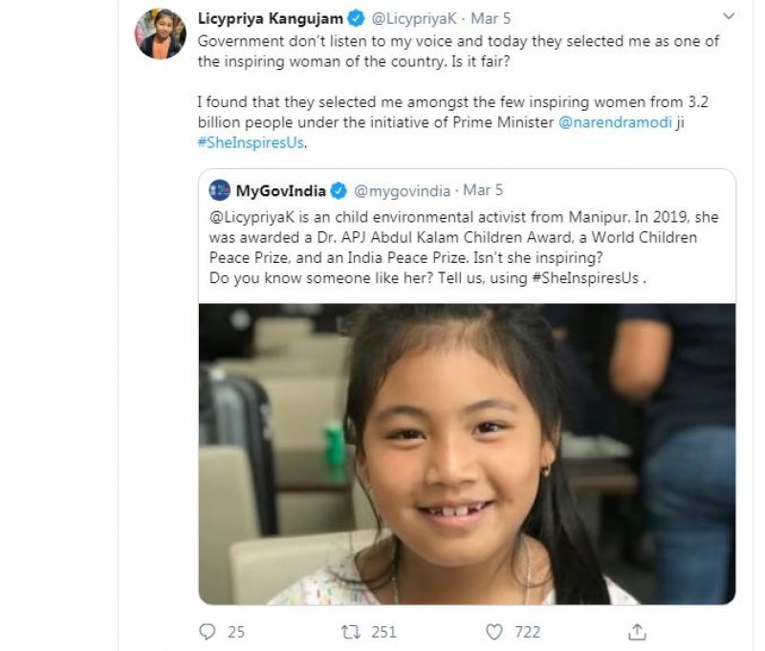Click the retweet arrows icon
The image size is (765, 651).
pos(350,632)
